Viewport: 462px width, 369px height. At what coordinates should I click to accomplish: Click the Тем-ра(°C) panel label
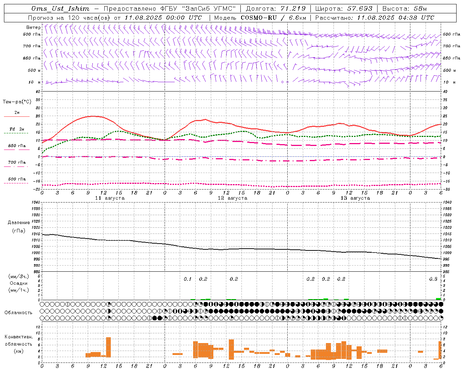pos(17,102)
